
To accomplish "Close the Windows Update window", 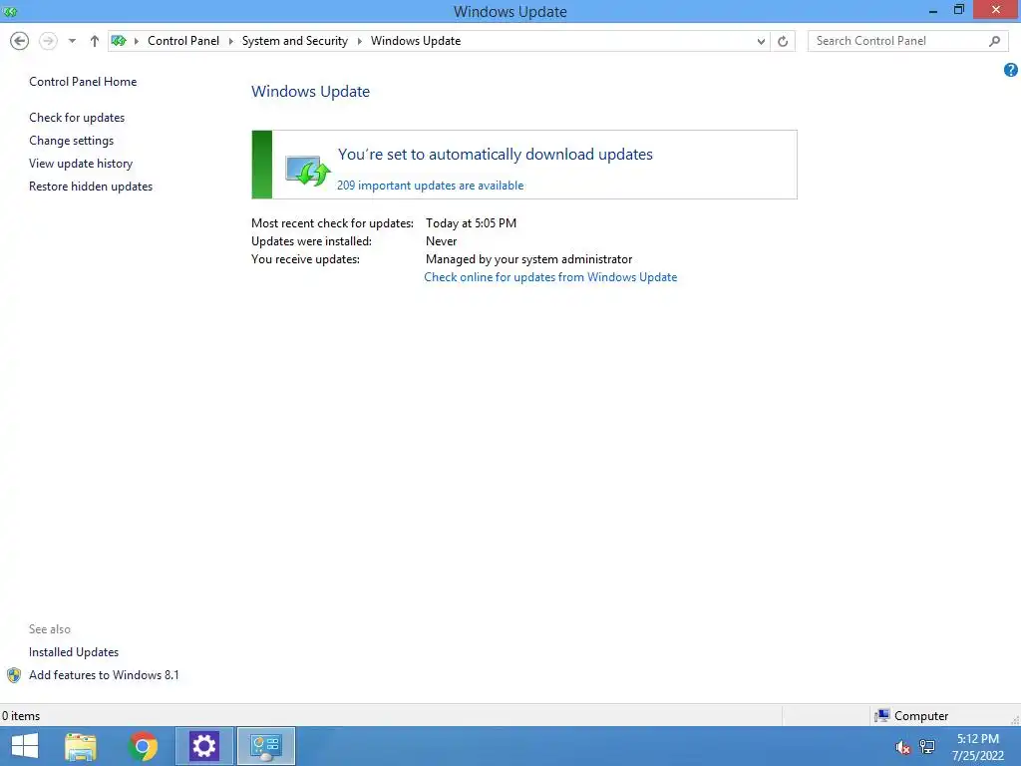I will pyautogui.click(x=996, y=10).
